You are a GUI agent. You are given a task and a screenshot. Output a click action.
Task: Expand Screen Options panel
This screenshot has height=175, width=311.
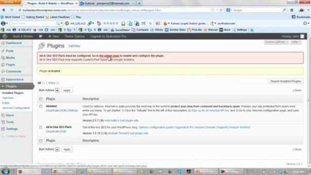(276, 42)
